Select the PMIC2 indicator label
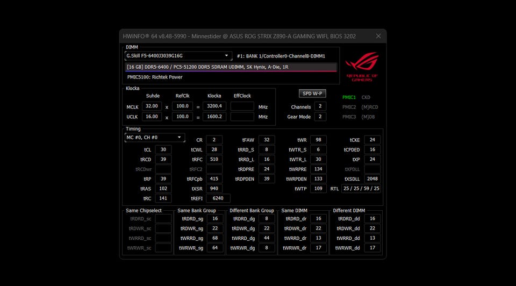Viewport: 516px width, 286px height. tap(349, 107)
